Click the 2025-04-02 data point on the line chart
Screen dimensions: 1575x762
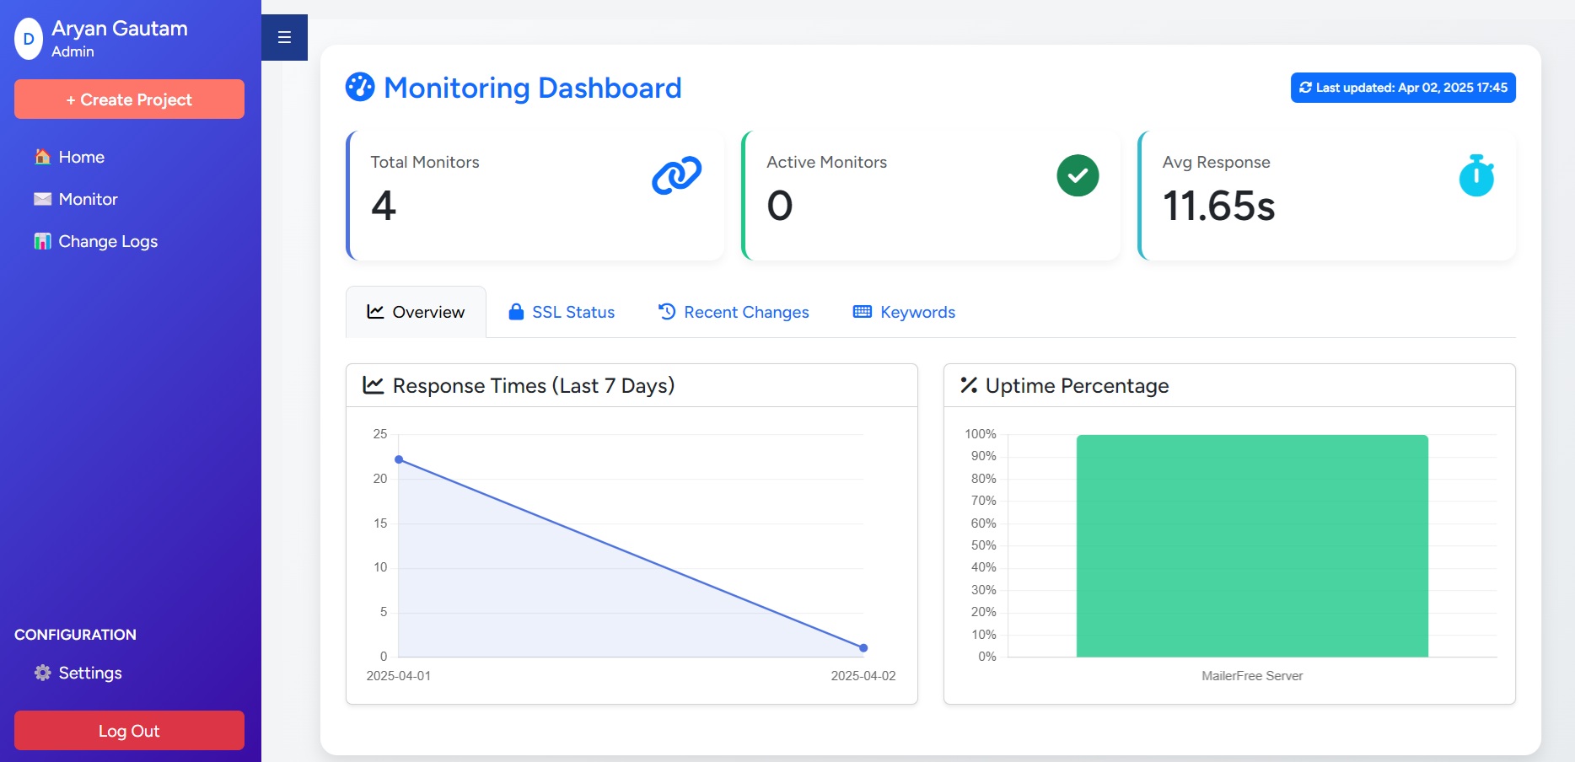pyautogui.click(x=863, y=647)
